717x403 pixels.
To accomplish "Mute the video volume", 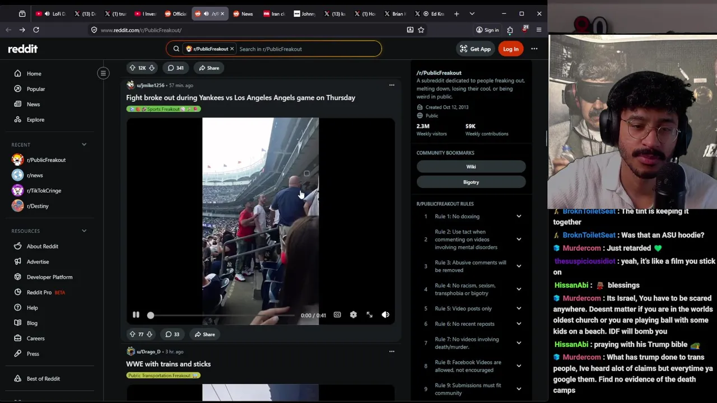I will 385,315.
